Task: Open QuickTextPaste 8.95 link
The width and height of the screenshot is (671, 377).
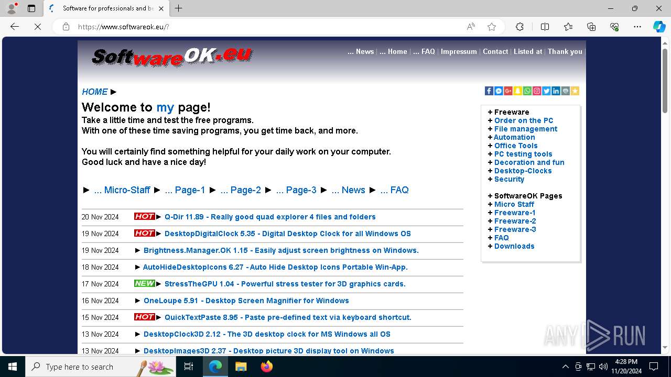Action: 288,317
